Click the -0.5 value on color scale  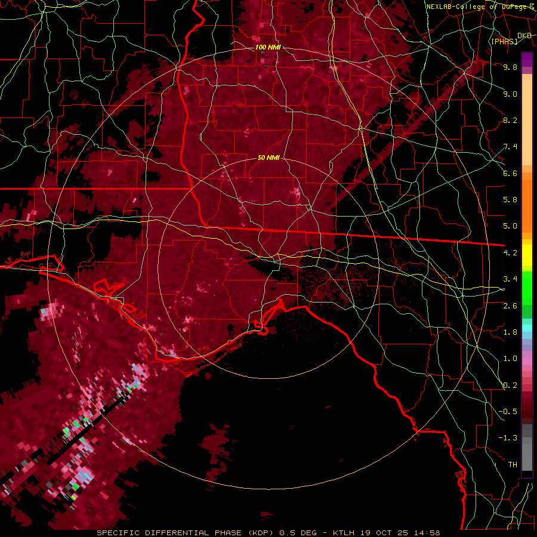(508, 412)
